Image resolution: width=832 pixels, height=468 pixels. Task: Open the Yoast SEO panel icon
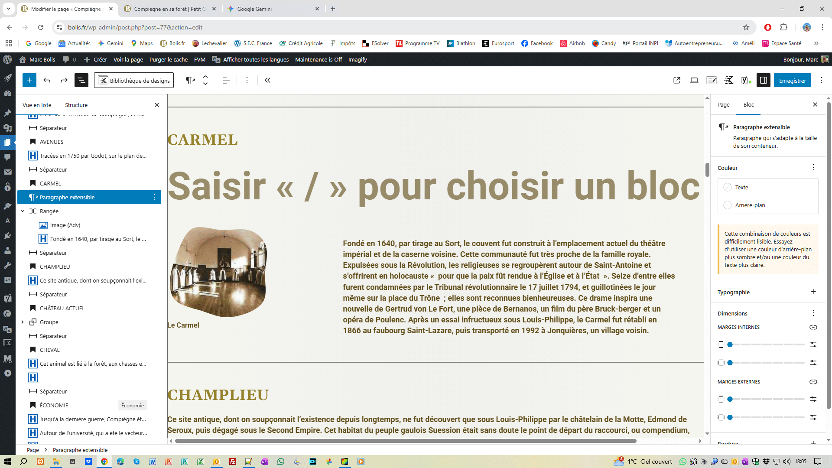745,80
